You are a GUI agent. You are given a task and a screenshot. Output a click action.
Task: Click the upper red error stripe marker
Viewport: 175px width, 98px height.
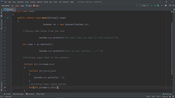(171, 71)
